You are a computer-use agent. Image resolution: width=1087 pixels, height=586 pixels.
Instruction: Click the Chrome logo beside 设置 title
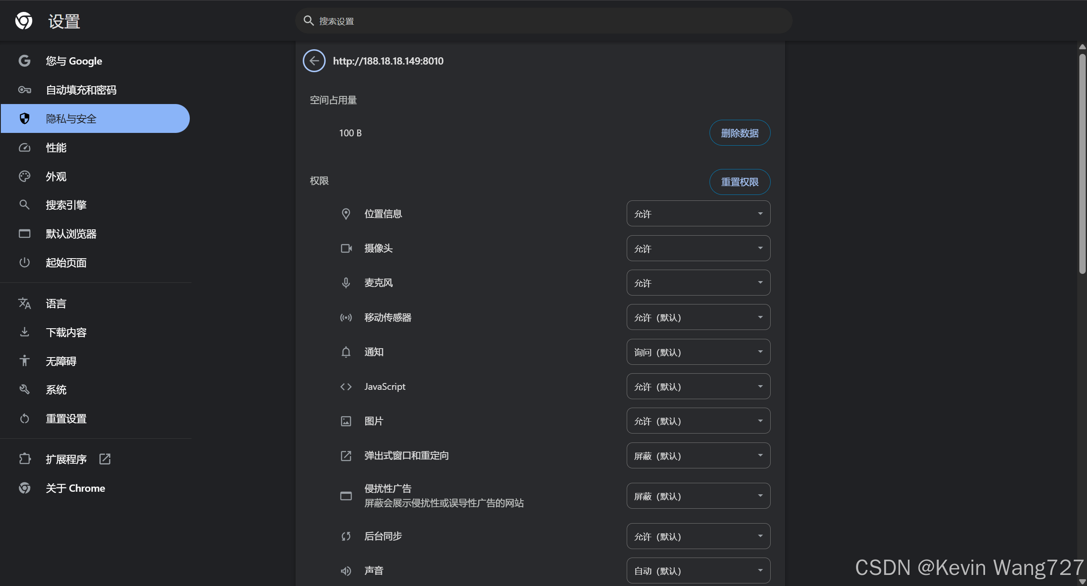[x=24, y=21]
